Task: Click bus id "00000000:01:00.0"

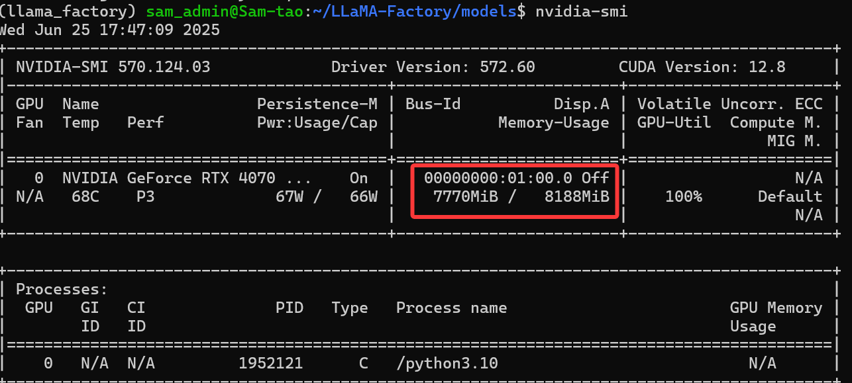Action: (x=498, y=178)
